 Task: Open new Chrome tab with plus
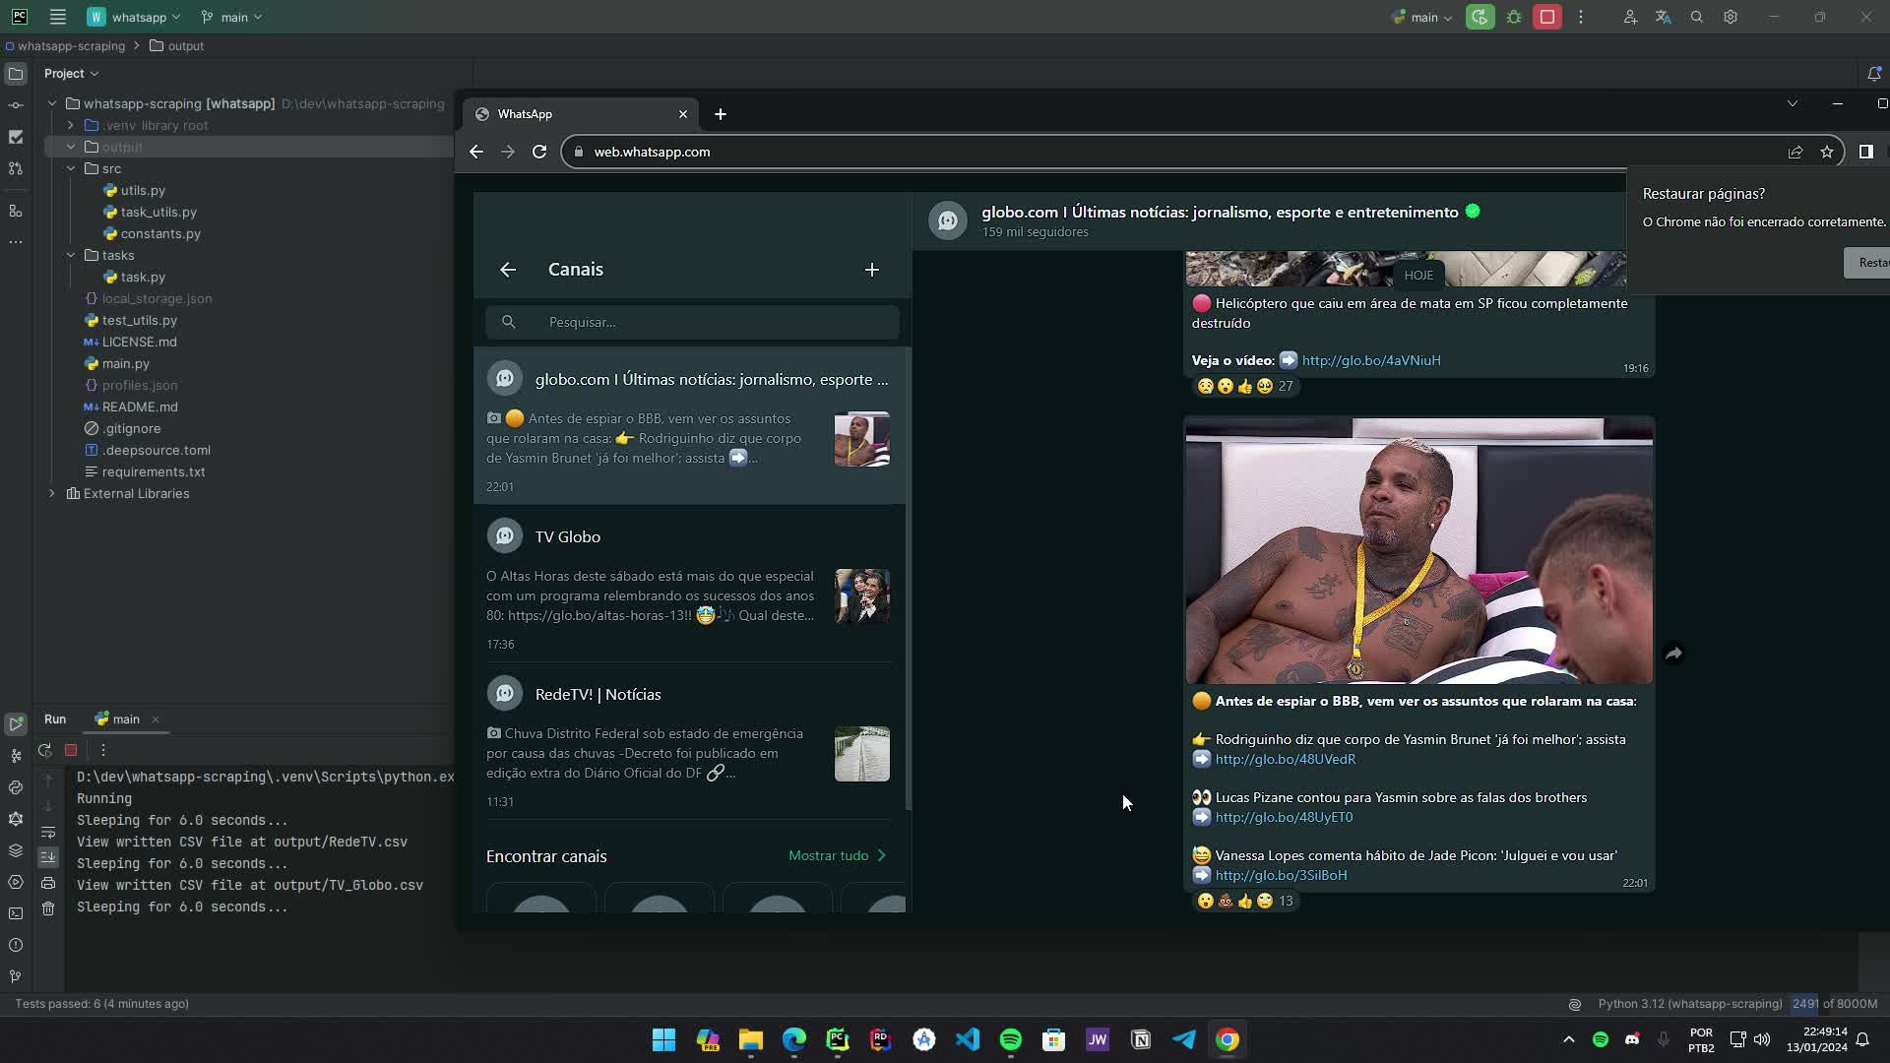click(721, 114)
